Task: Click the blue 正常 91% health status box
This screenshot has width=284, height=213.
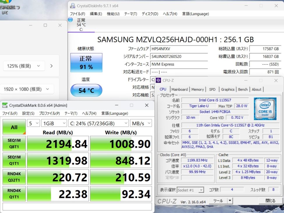Action: coord(86,63)
